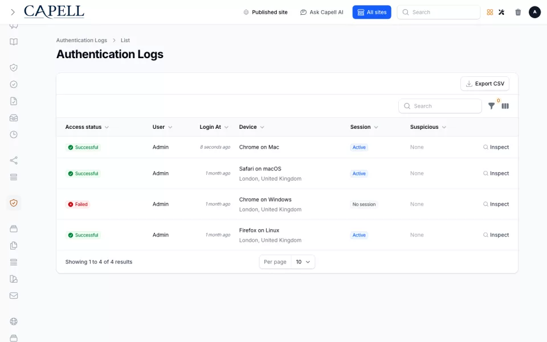Open the Published site link
This screenshot has height=342, width=547.
tap(266, 12)
